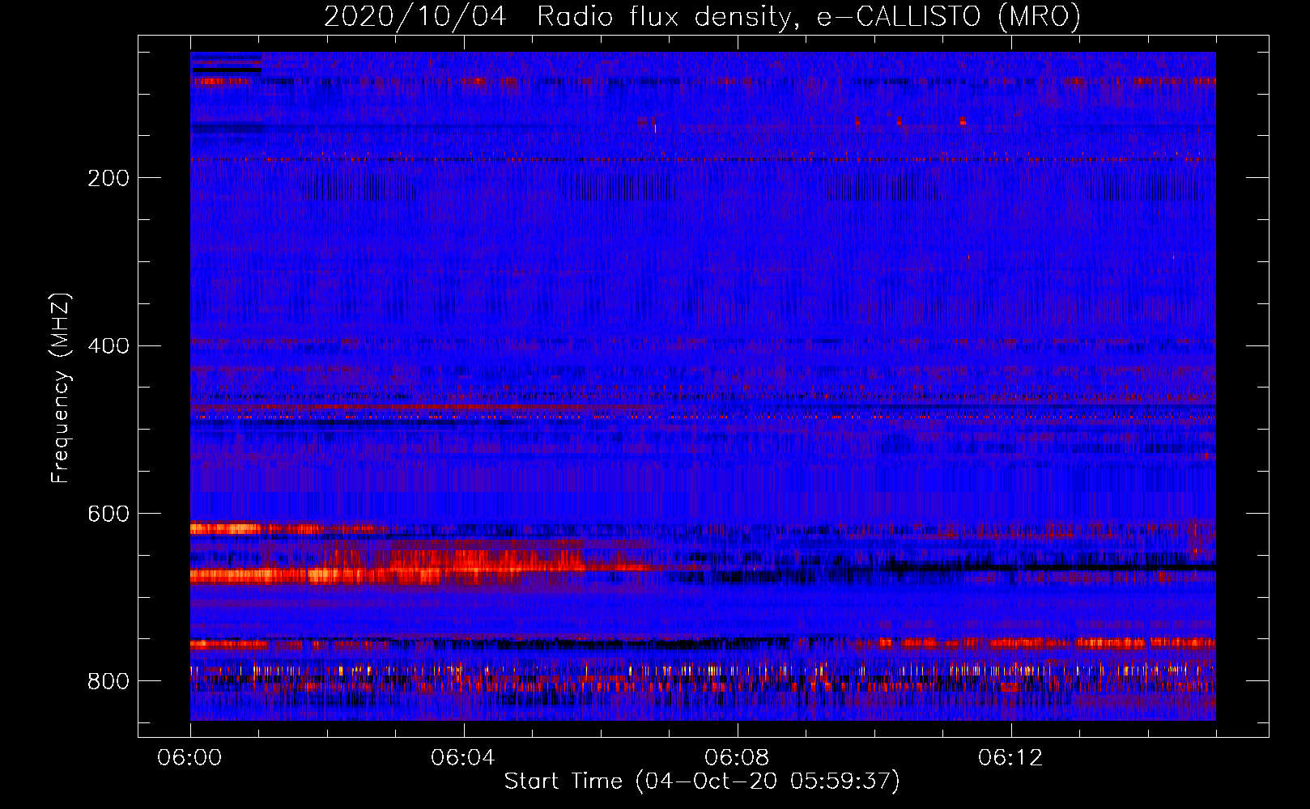Click the 06:08 time tick label
The width and height of the screenshot is (1310, 809).
coord(737,757)
